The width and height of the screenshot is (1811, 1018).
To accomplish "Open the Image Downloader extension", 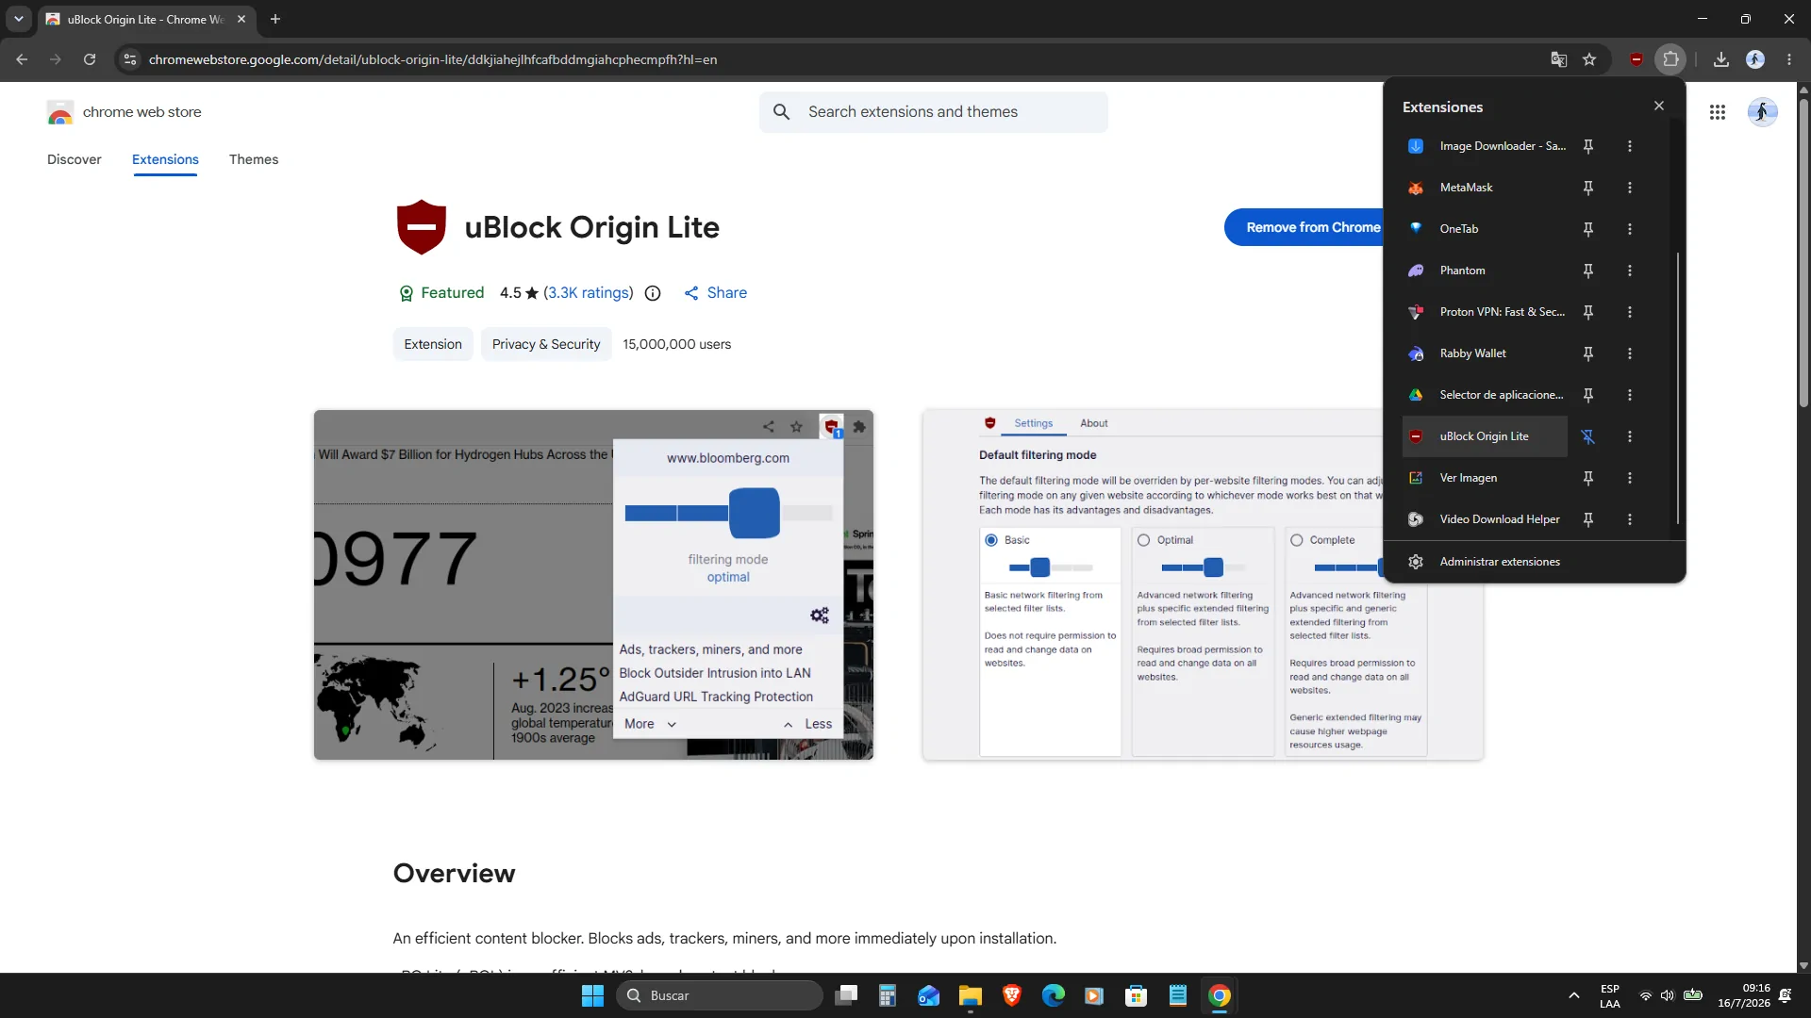I will pos(1485,146).
